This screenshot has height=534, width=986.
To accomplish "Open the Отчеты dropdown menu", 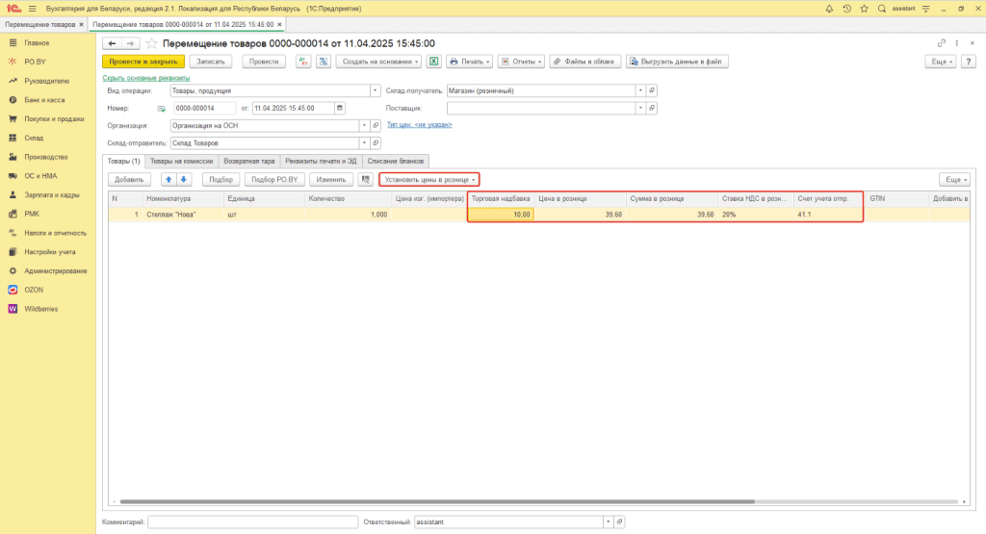I will (x=521, y=62).
